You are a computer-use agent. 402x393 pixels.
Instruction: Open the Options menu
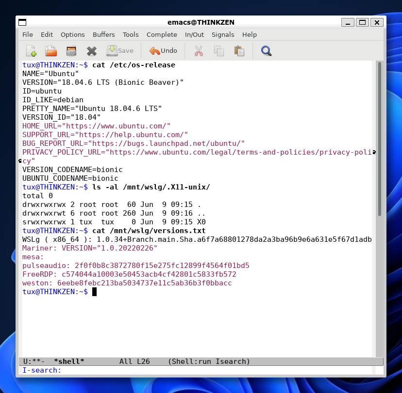tap(72, 34)
